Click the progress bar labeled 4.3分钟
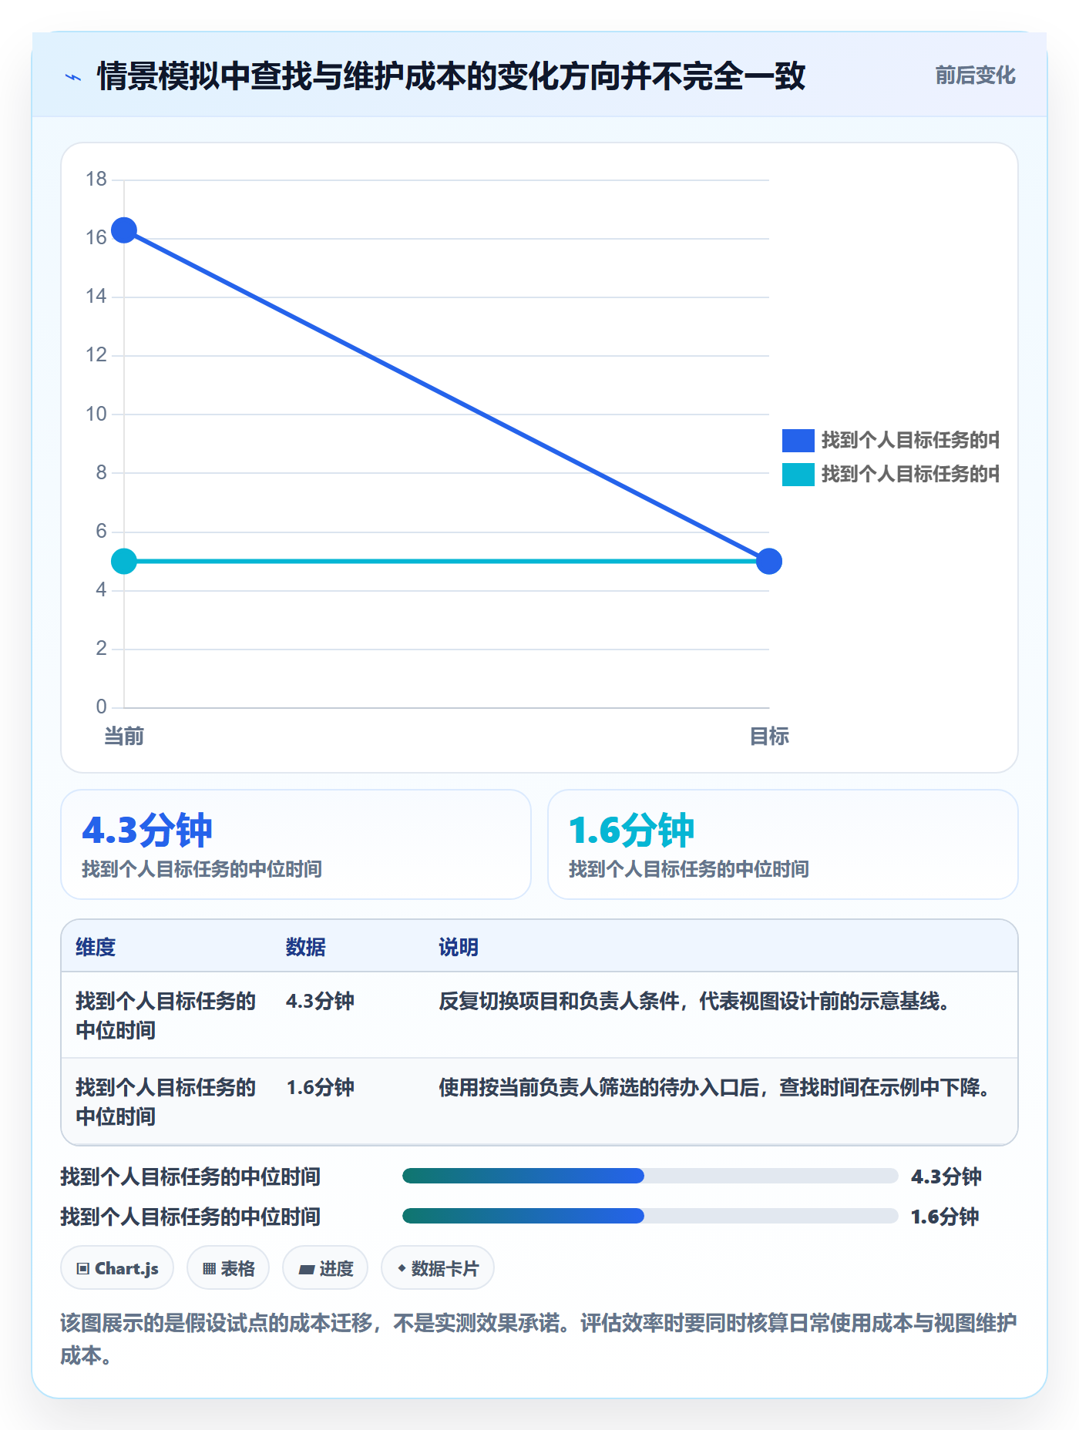This screenshot has width=1079, height=1430. [x=650, y=1176]
